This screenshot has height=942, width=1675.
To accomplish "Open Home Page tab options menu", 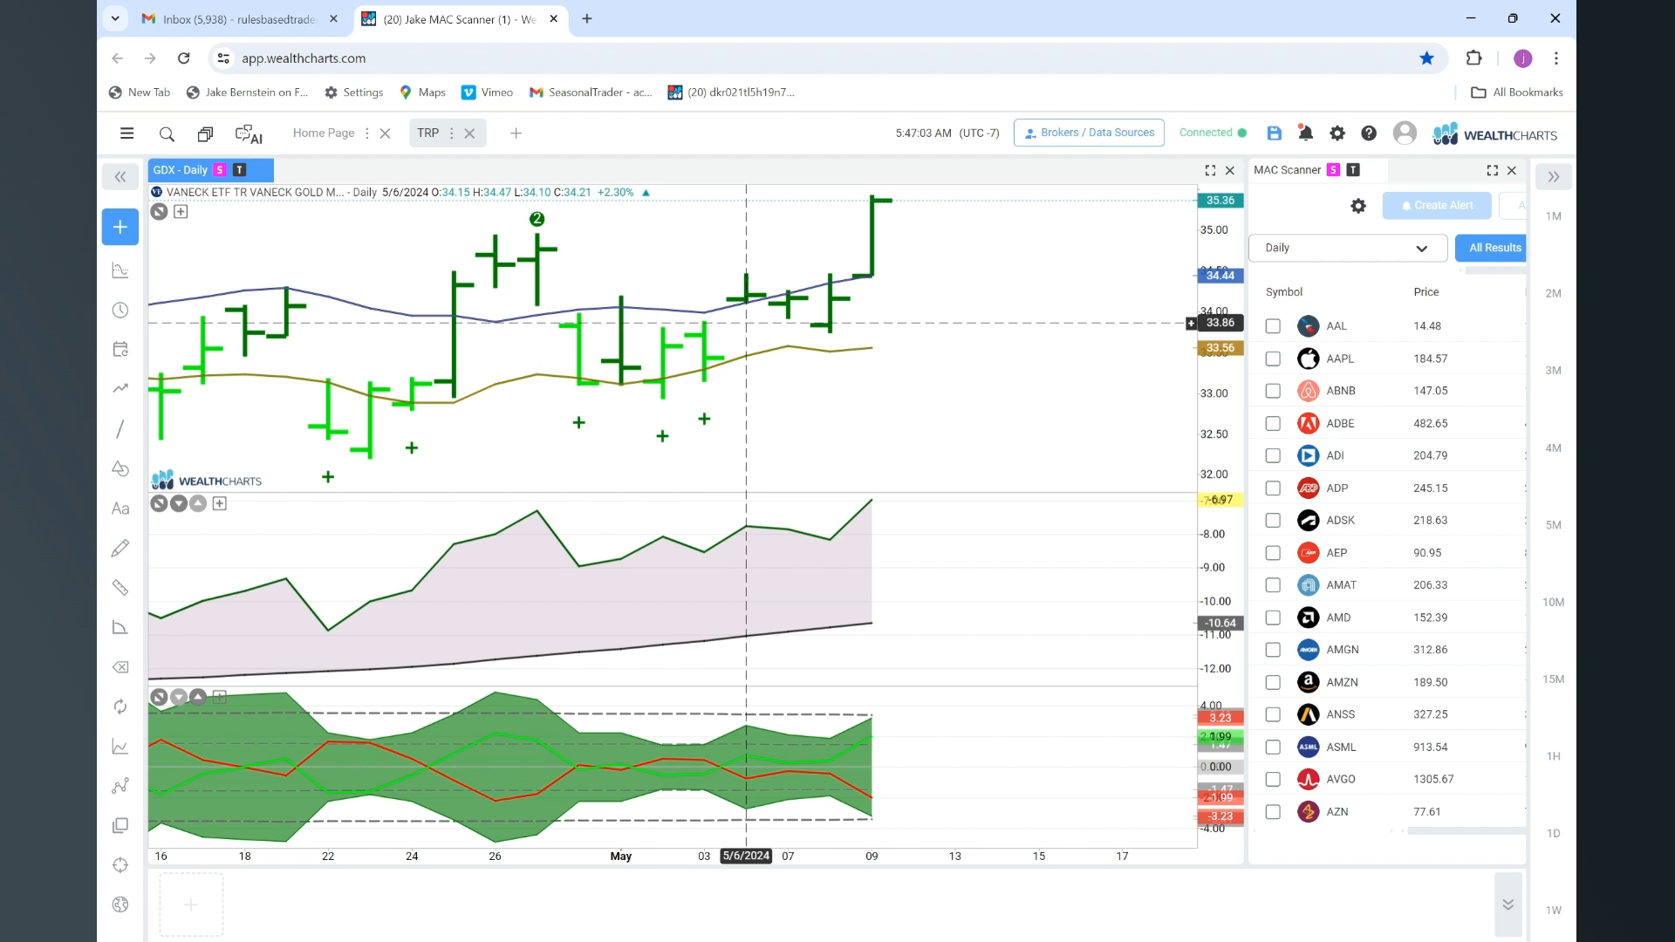I will [x=366, y=133].
